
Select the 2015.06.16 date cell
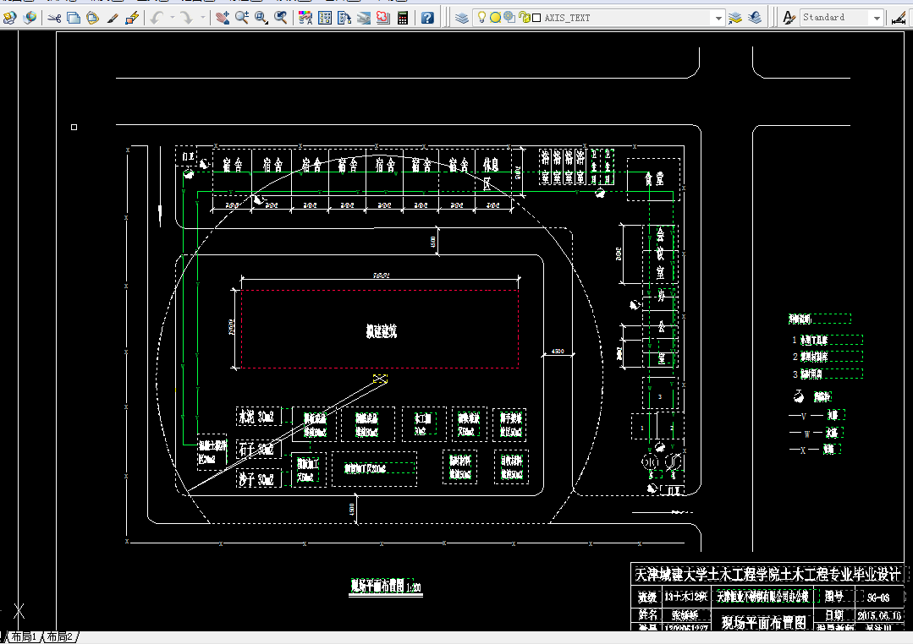879,615
